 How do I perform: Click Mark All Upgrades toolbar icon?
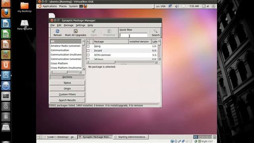click(75, 33)
